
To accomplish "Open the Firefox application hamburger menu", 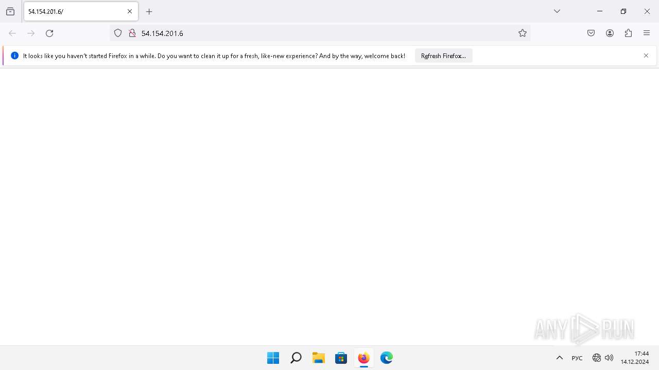I will 647,33.
